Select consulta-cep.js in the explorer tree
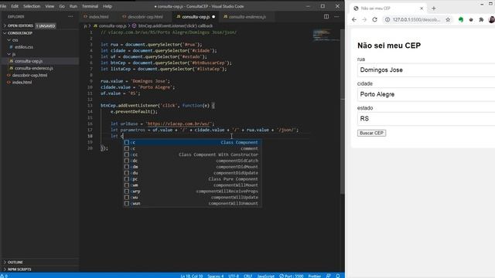495x278 pixels. click(29, 61)
